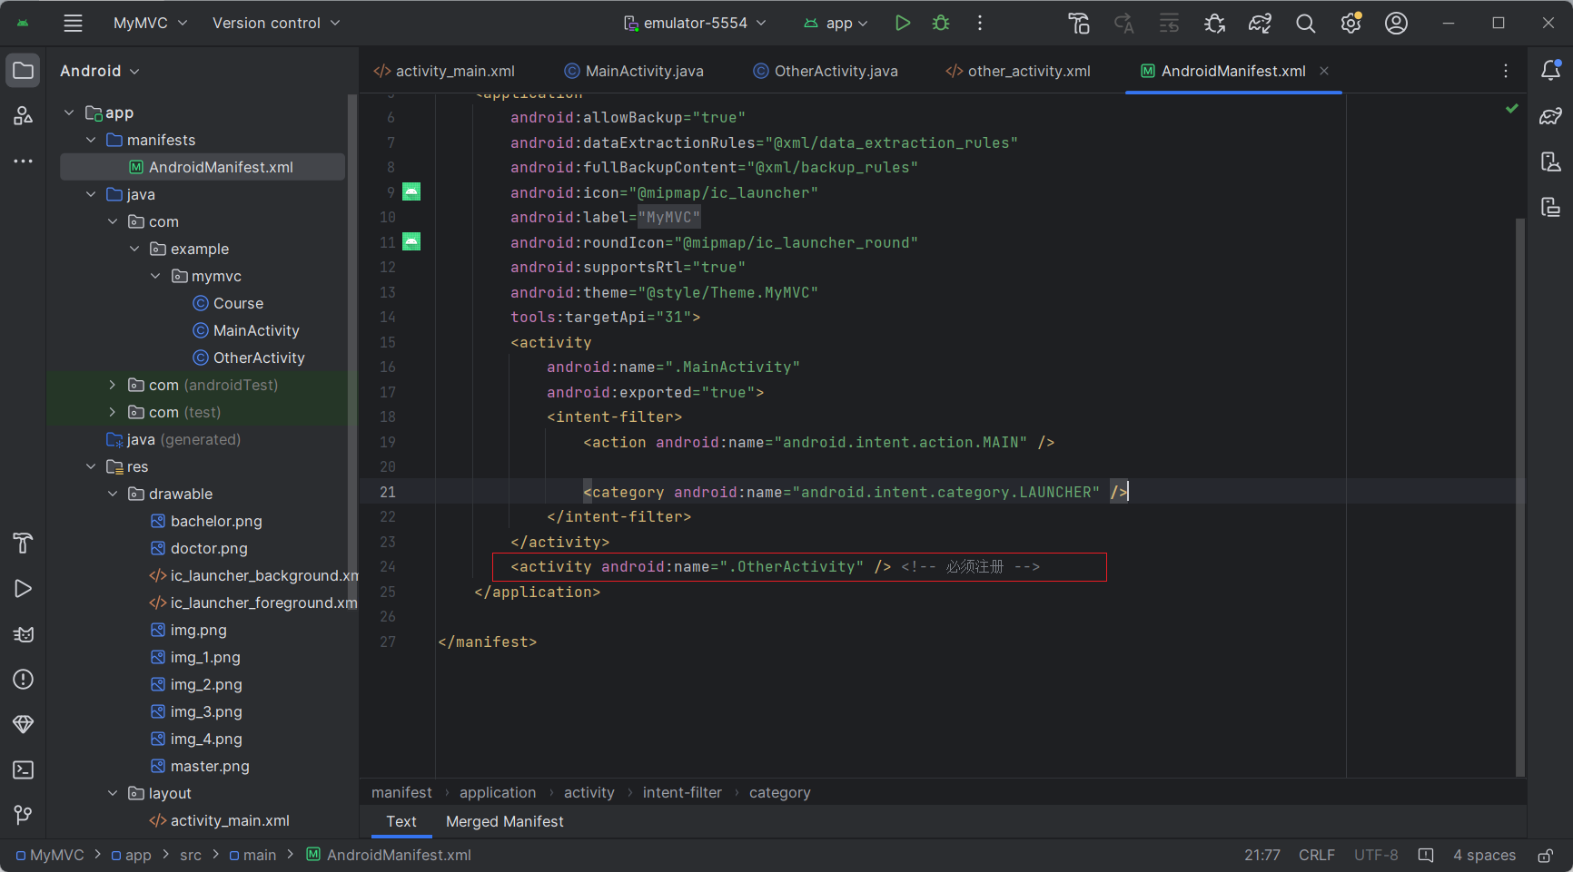Collapse the res folder
Viewport: 1573px width, 872px height.
point(91,466)
